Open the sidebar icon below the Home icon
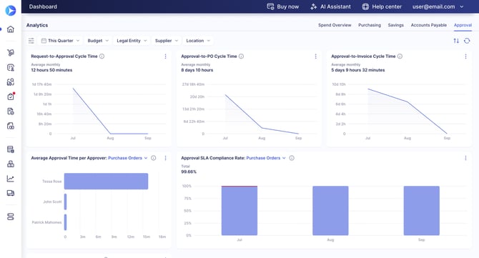This screenshot has width=479, height=258. point(11,53)
